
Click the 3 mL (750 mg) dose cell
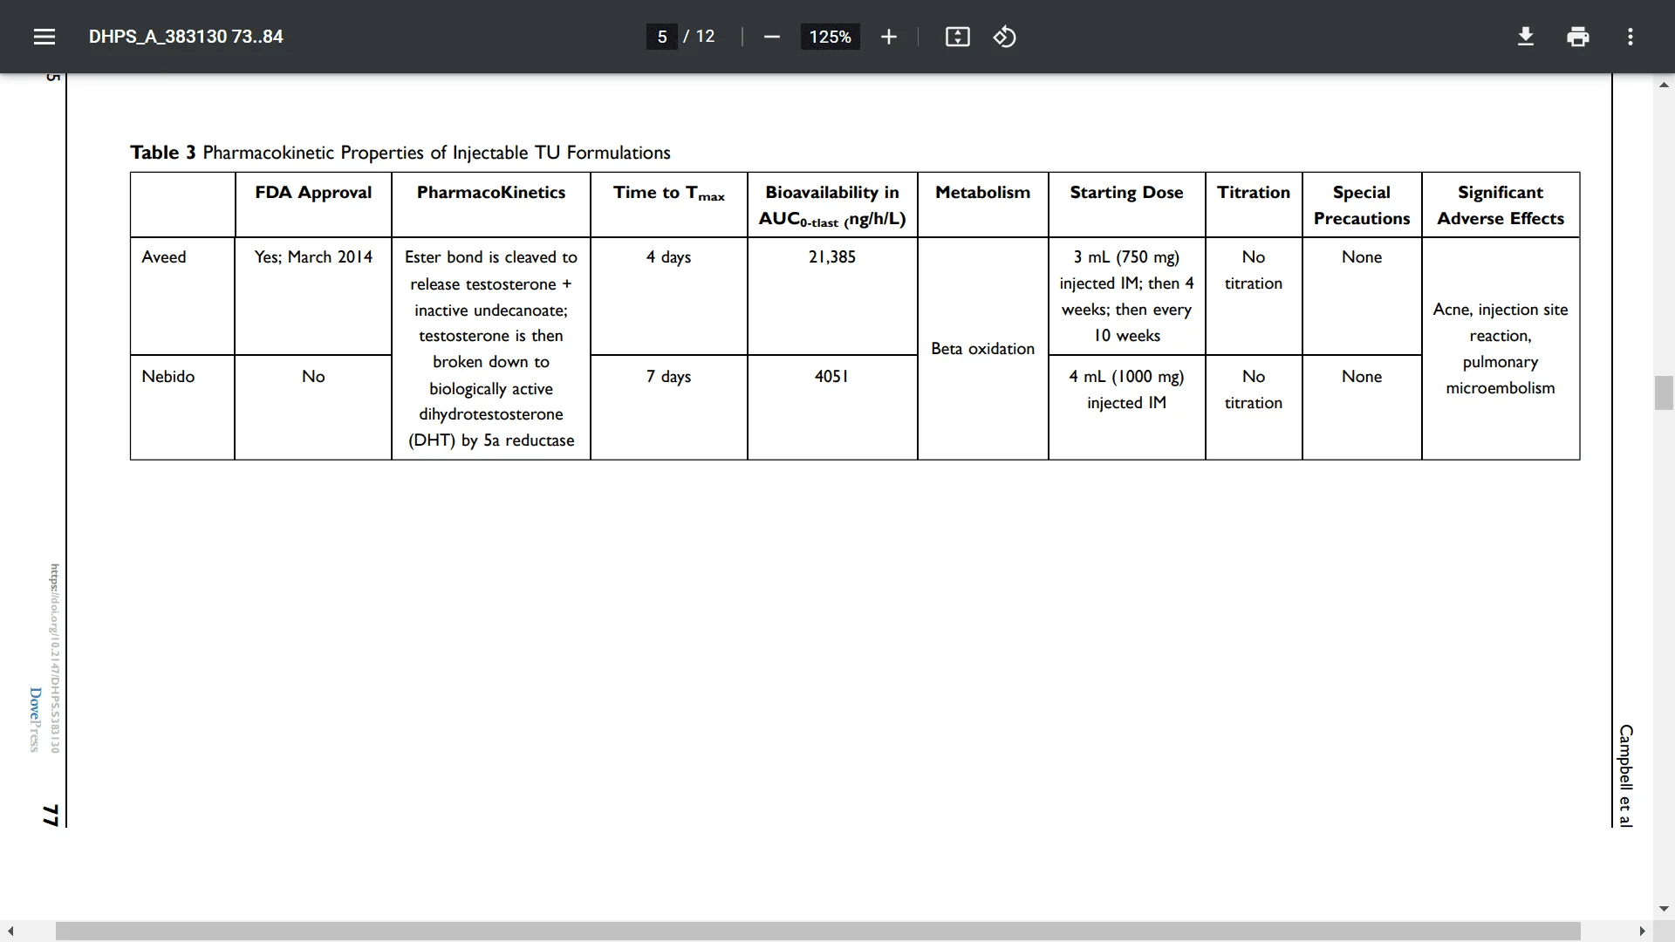pos(1127,296)
